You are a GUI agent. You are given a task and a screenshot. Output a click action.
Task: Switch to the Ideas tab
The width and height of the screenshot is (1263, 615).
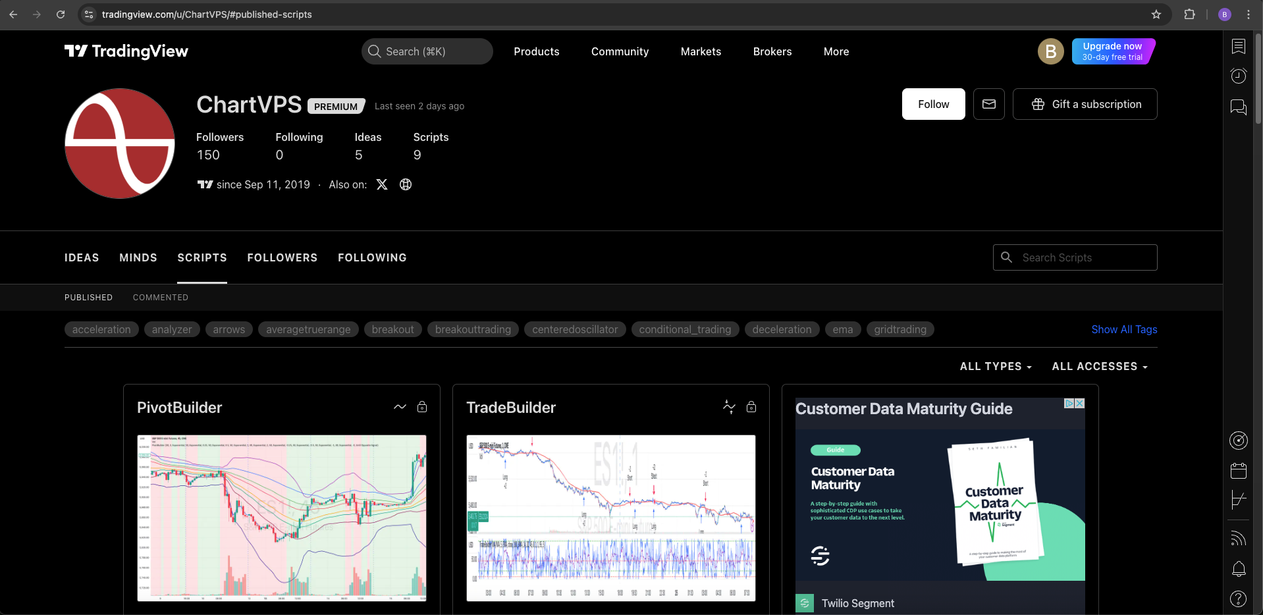pyautogui.click(x=82, y=257)
